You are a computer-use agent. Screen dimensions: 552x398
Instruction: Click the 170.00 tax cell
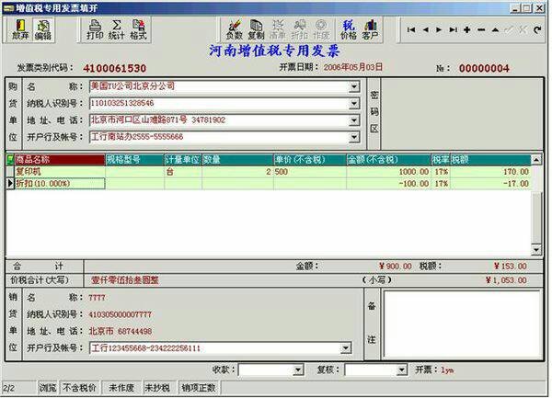[490, 172]
